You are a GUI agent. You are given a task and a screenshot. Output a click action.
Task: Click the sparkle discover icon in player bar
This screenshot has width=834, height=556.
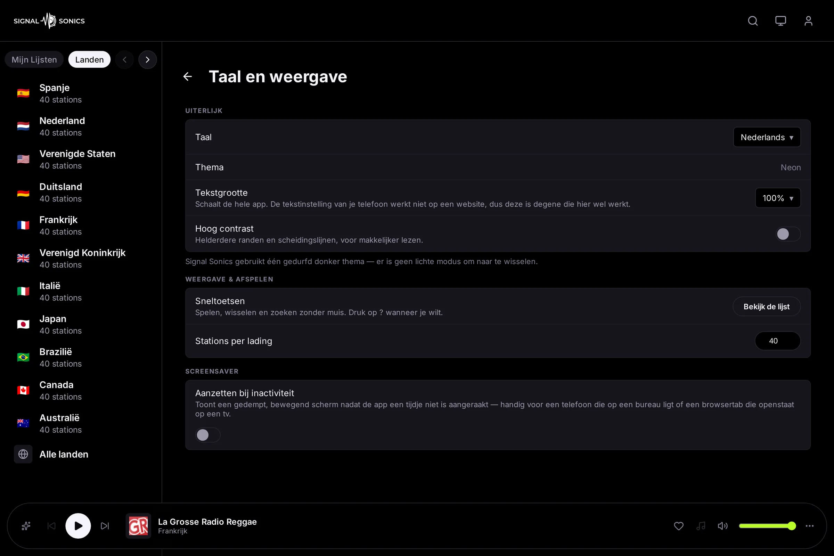[x=26, y=526]
